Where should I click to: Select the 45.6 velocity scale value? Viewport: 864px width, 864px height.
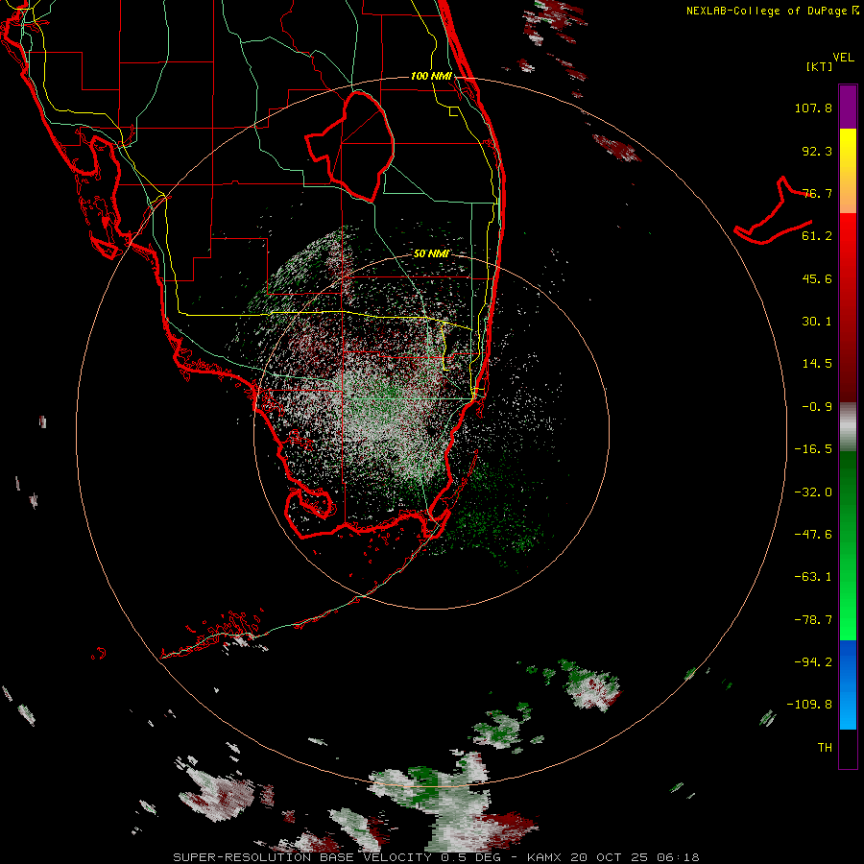click(x=817, y=278)
